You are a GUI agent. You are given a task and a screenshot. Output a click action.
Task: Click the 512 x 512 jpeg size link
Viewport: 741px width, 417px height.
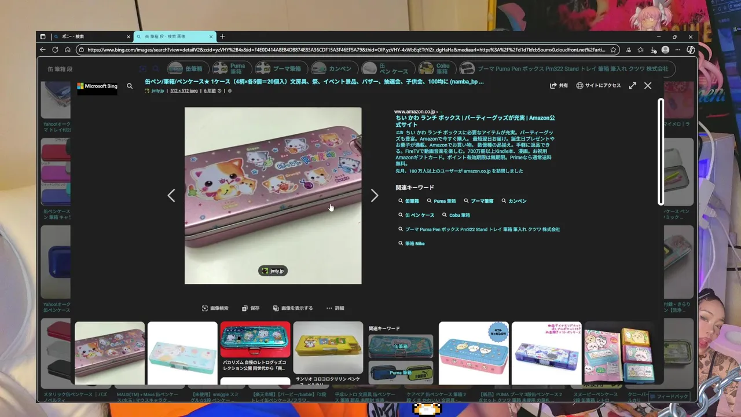tap(184, 91)
